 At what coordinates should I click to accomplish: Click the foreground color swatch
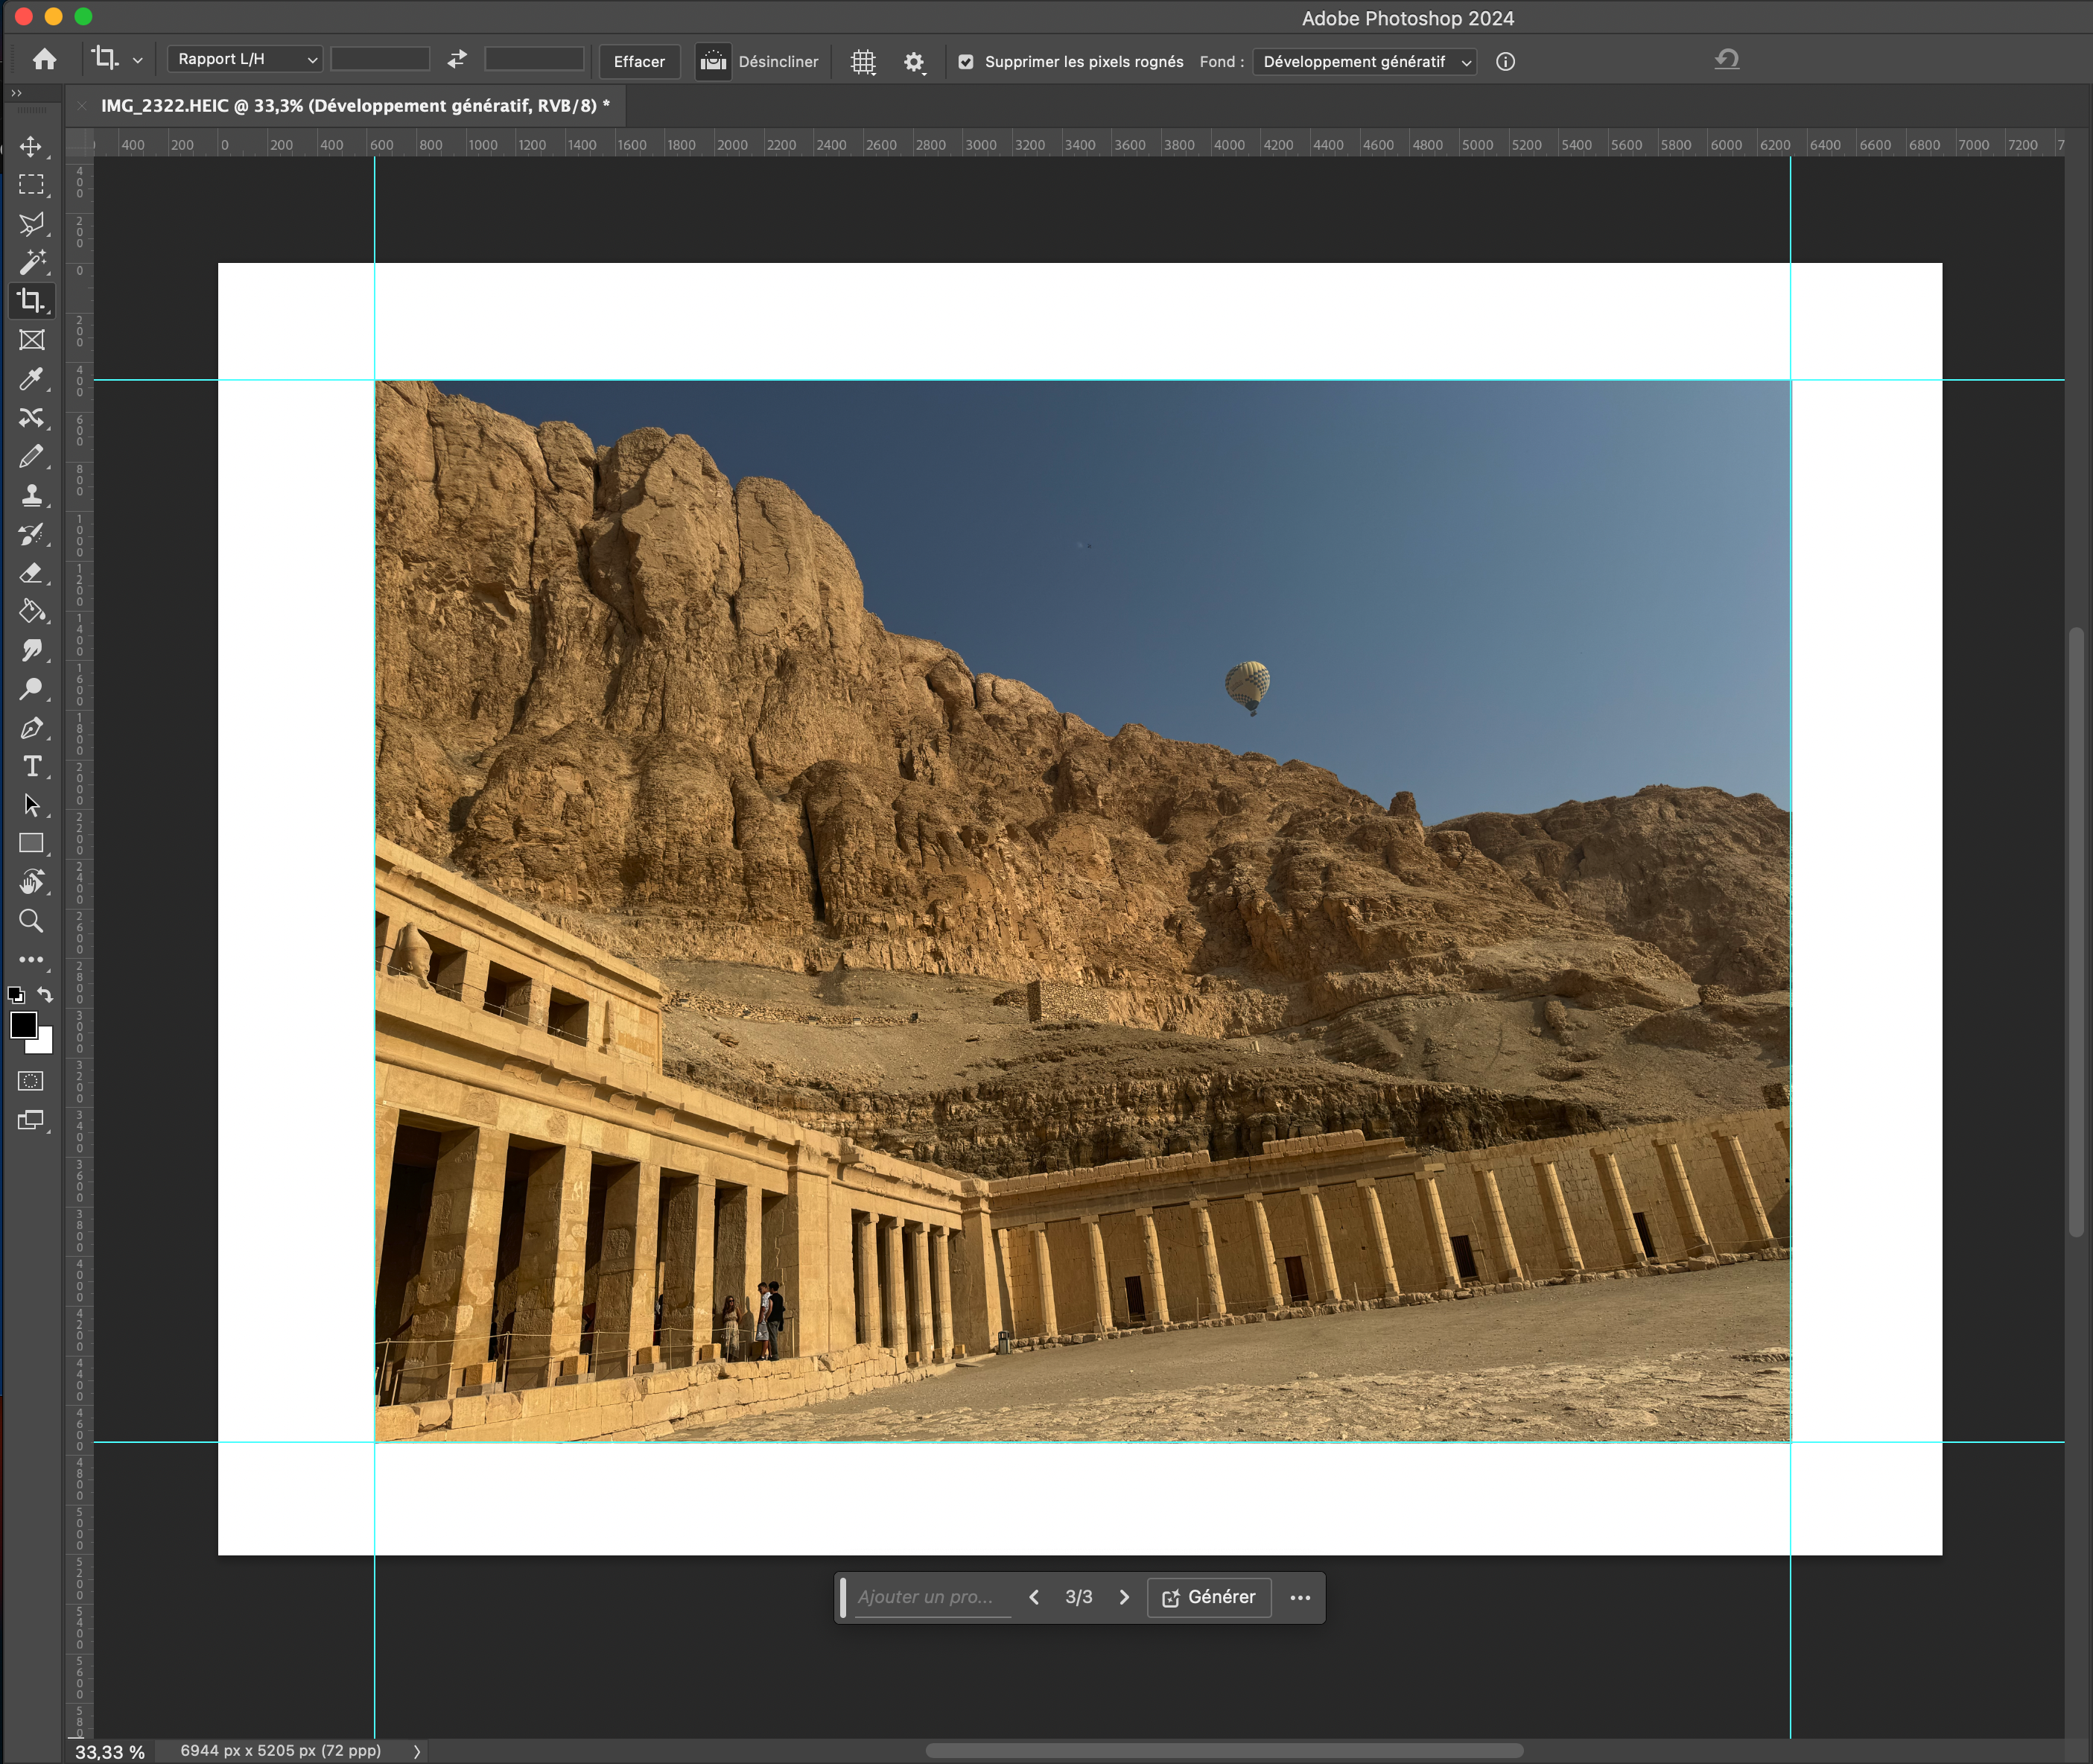[22, 1025]
